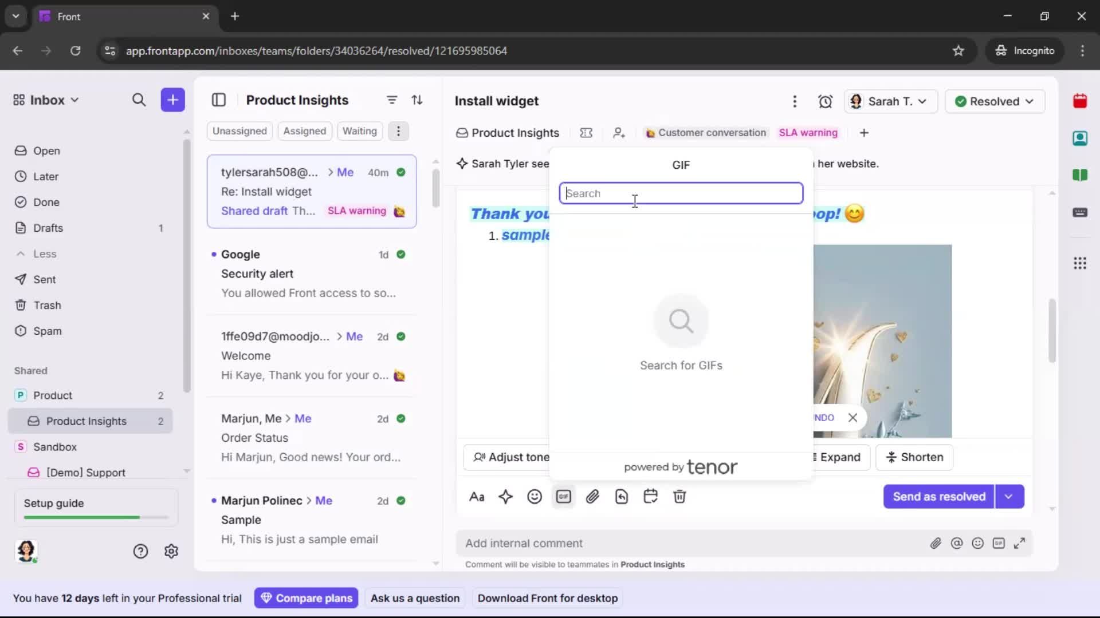Select the Unassigned tab
The height and width of the screenshot is (618, 1100).
point(239,131)
